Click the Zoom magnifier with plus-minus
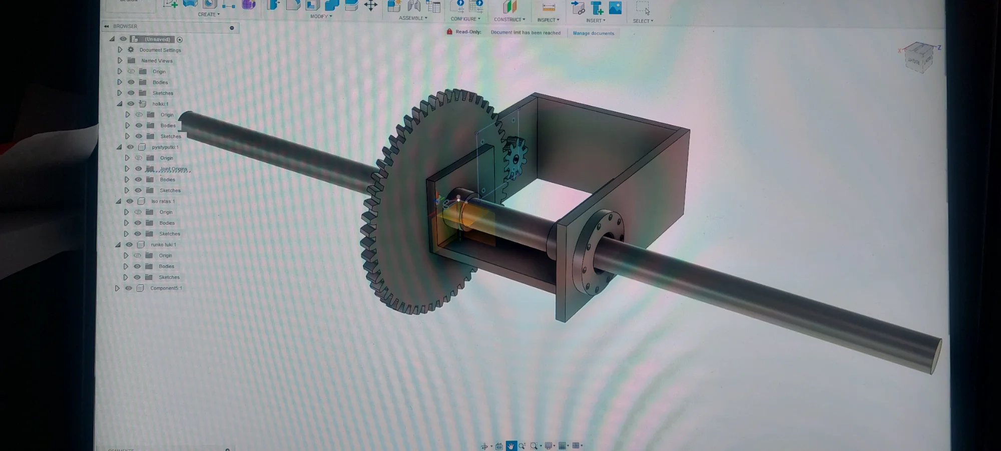This screenshot has height=451, width=1001. [522, 445]
